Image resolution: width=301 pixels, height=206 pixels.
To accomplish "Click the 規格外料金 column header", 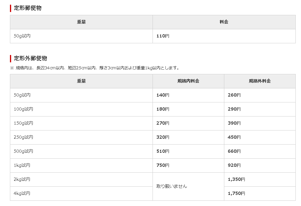I will (260, 81).
